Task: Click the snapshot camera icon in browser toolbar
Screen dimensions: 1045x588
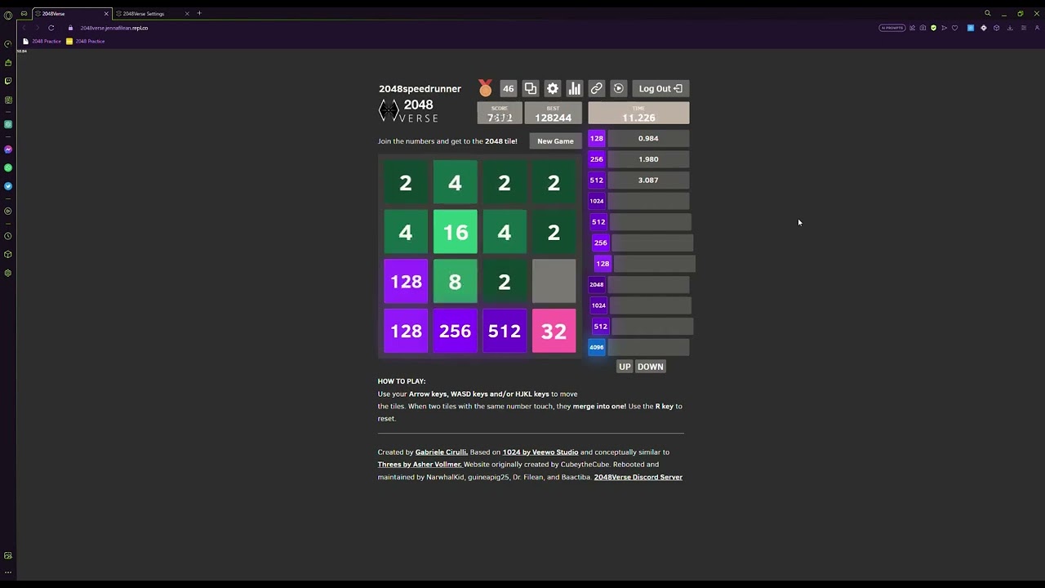Action: click(923, 28)
